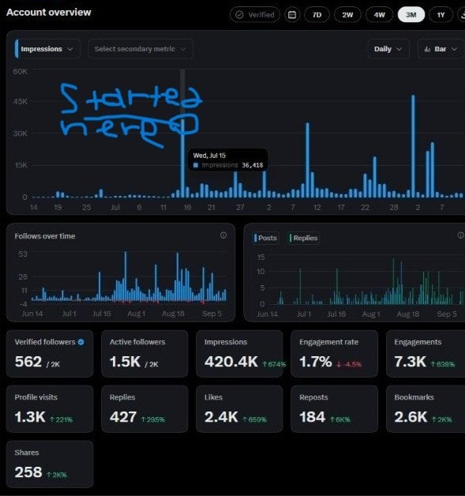Open the Bar chart type dropdown
Screen dimensions: 465x496
441,49
